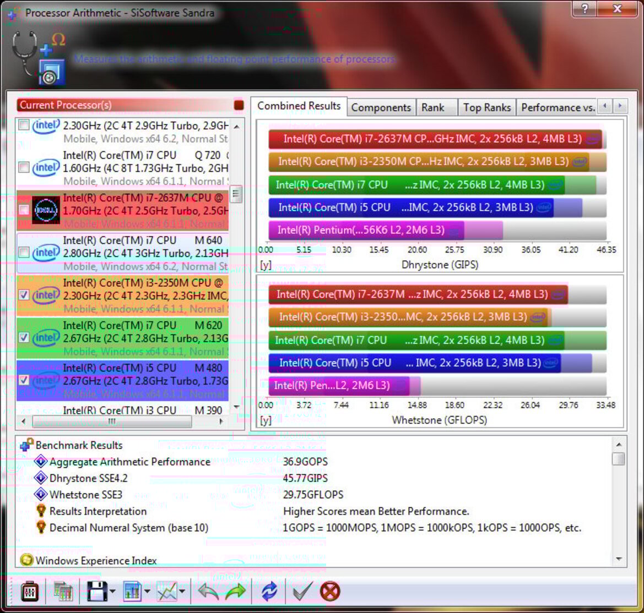Click the red i7-2637M bar in Dhrystone chart

click(435, 139)
